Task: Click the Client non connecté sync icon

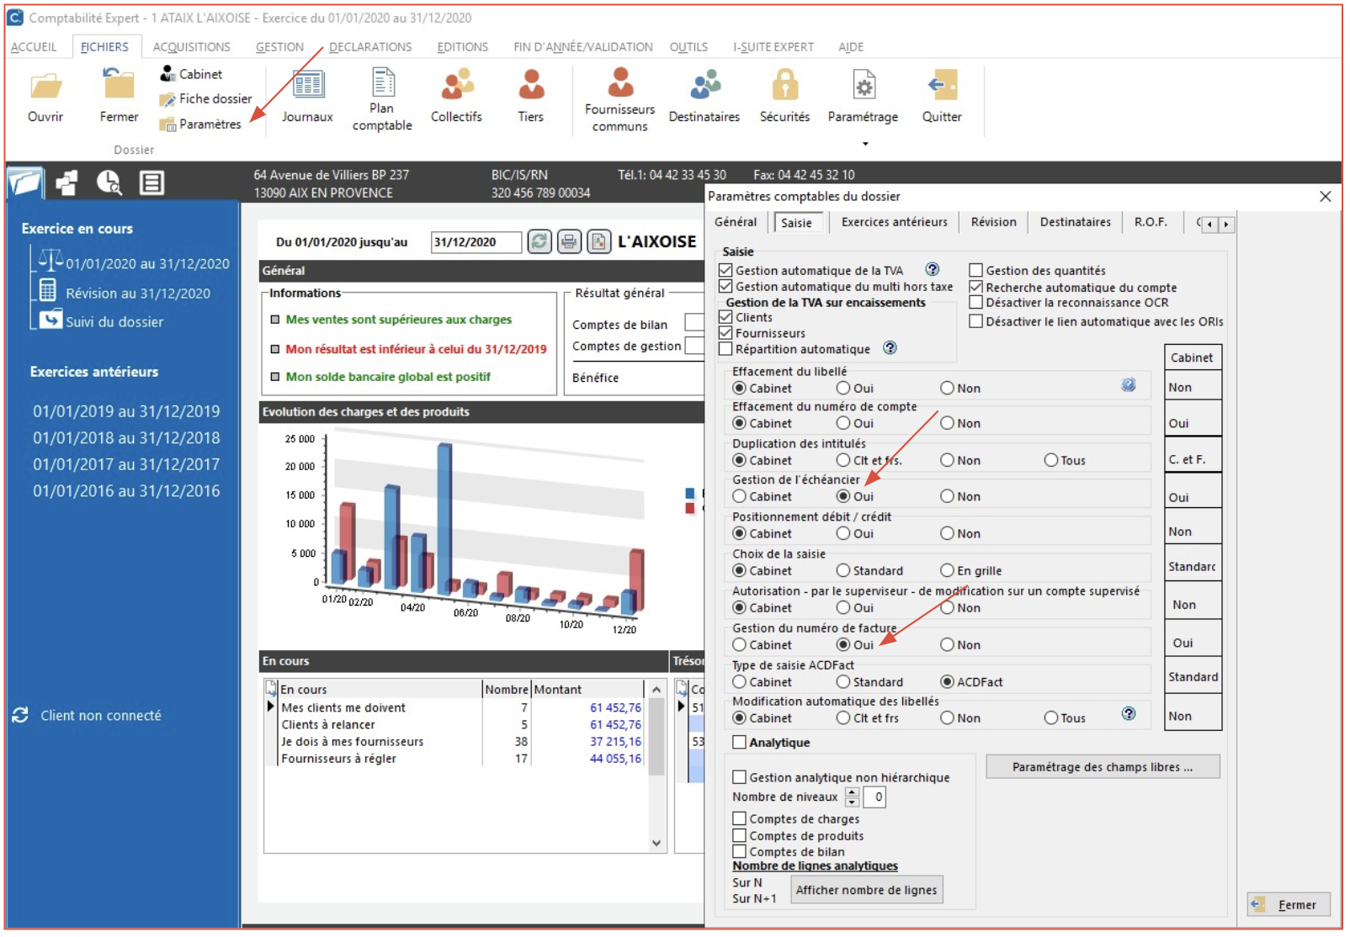Action: [20, 715]
